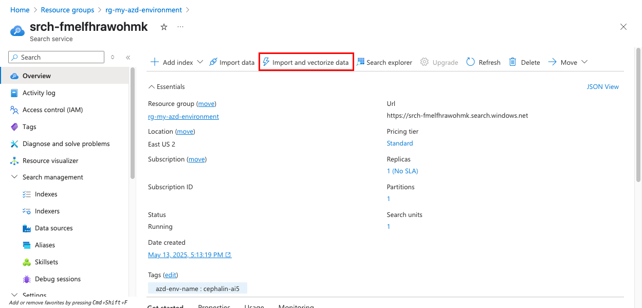Image resolution: width=642 pixels, height=308 pixels.
Task: Open the Indexes icon in sidebar
Action: click(x=27, y=194)
